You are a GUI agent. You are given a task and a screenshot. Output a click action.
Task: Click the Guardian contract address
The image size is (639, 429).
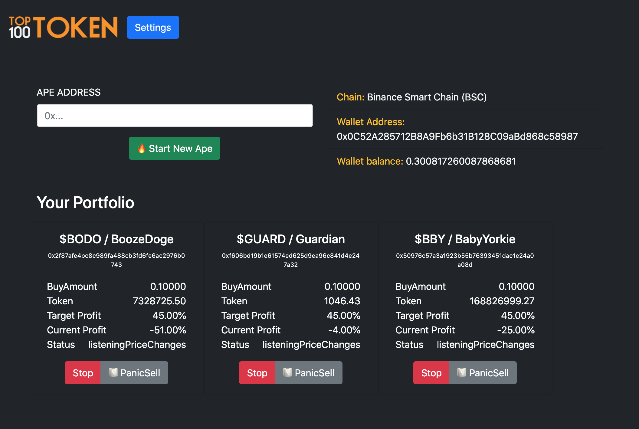click(x=290, y=260)
